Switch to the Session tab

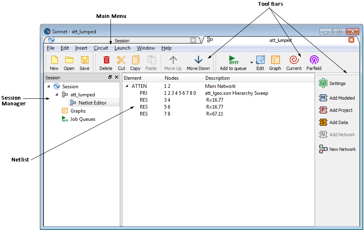click(x=121, y=40)
